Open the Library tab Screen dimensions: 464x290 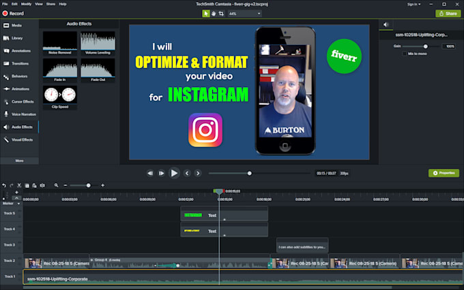(19, 38)
